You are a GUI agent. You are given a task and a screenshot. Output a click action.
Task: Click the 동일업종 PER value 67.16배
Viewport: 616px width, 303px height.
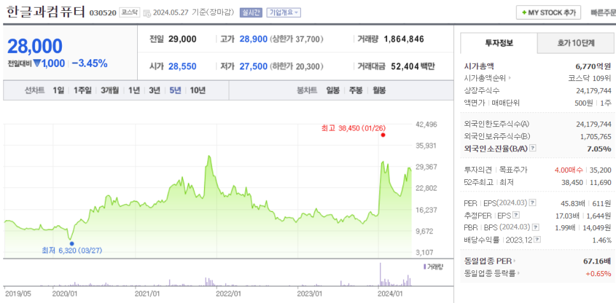point(597,261)
